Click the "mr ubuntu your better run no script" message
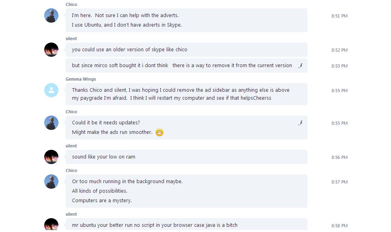 pyautogui.click(x=155, y=225)
